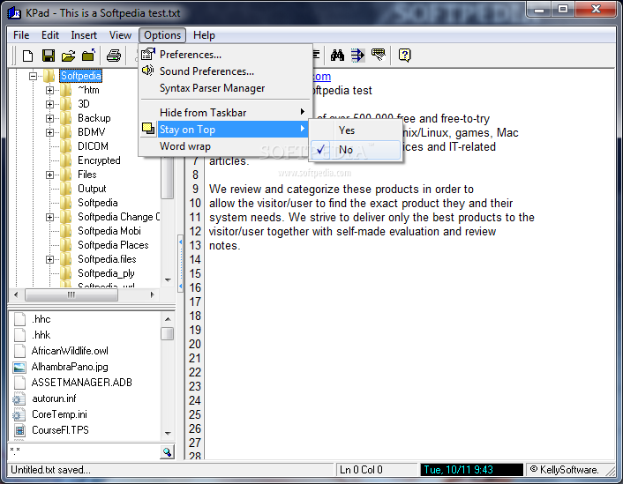The height and width of the screenshot is (484, 623).
Task: Click the Print toolbar icon
Action: 114,56
